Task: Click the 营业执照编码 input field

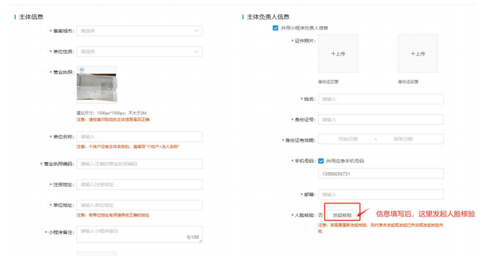Action: (139, 164)
